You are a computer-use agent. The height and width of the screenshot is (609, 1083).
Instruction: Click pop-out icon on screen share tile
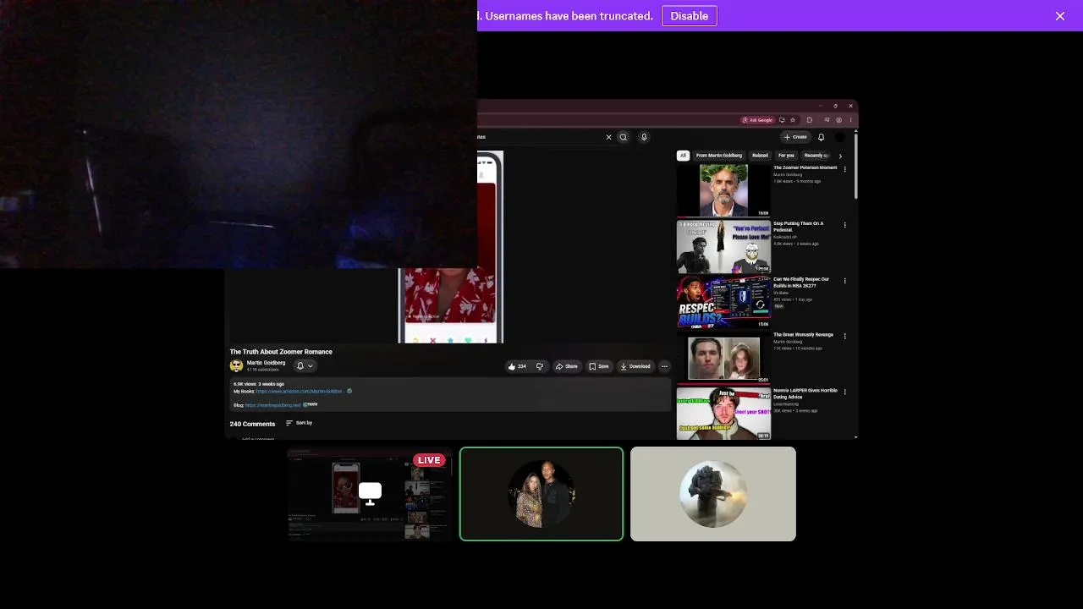(x=370, y=493)
